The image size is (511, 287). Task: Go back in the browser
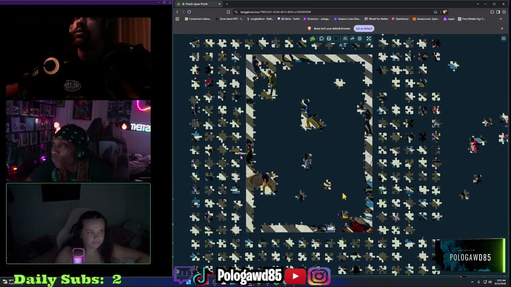coord(177,12)
